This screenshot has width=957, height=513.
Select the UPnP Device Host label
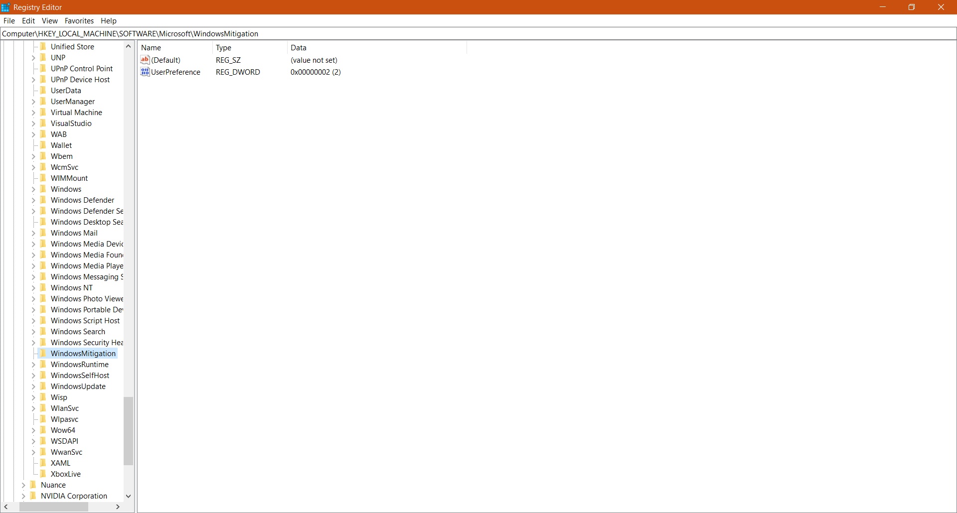[80, 80]
